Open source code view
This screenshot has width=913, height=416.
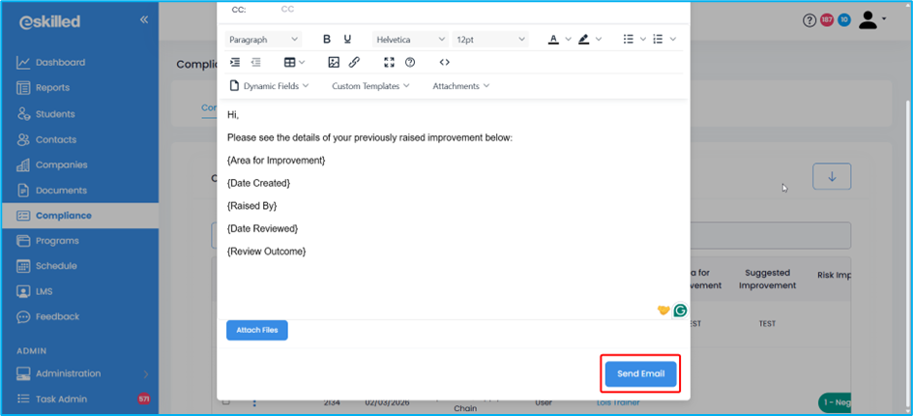(444, 62)
